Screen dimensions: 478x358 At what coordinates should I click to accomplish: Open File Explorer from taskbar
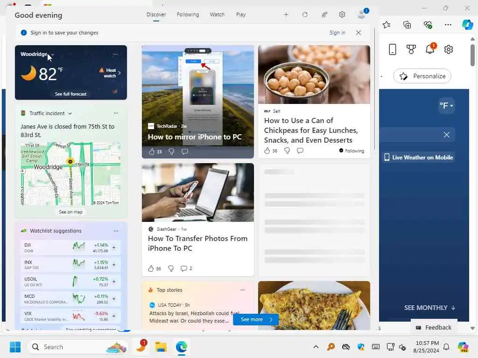coord(161,347)
